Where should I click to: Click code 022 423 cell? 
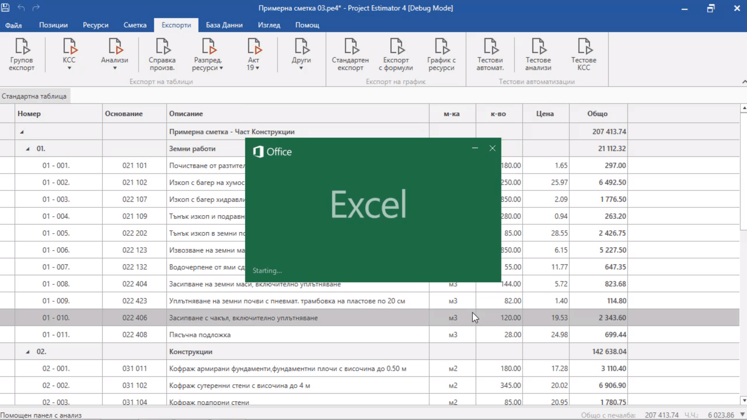pyautogui.click(x=135, y=301)
